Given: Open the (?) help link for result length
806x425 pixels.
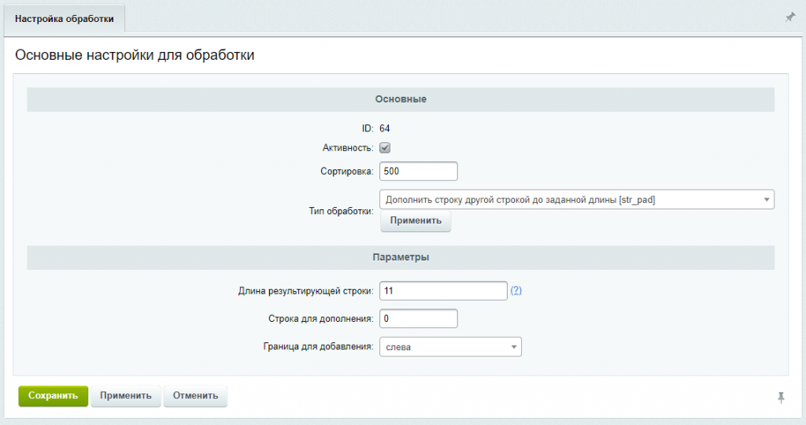Looking at the screenshot, I should pos(516,290).
